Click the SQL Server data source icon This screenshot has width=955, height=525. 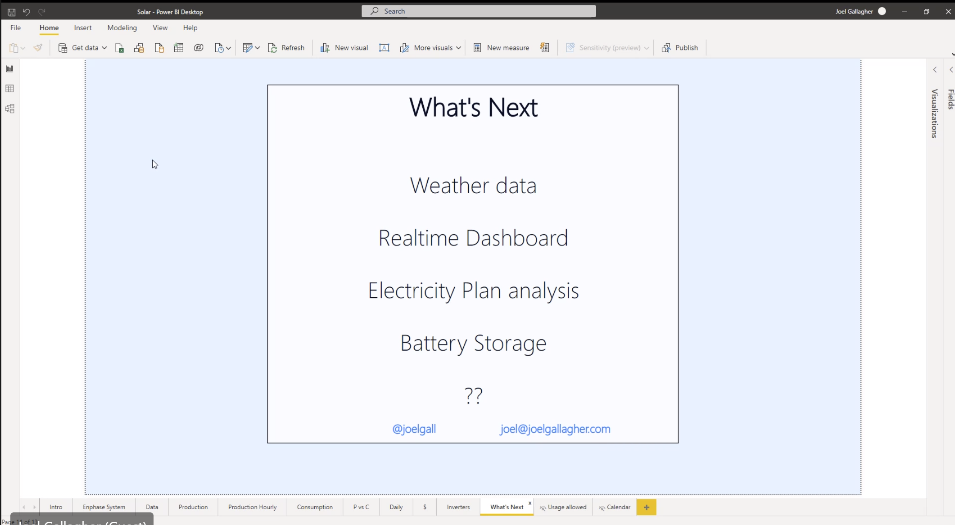coord(159,48)
